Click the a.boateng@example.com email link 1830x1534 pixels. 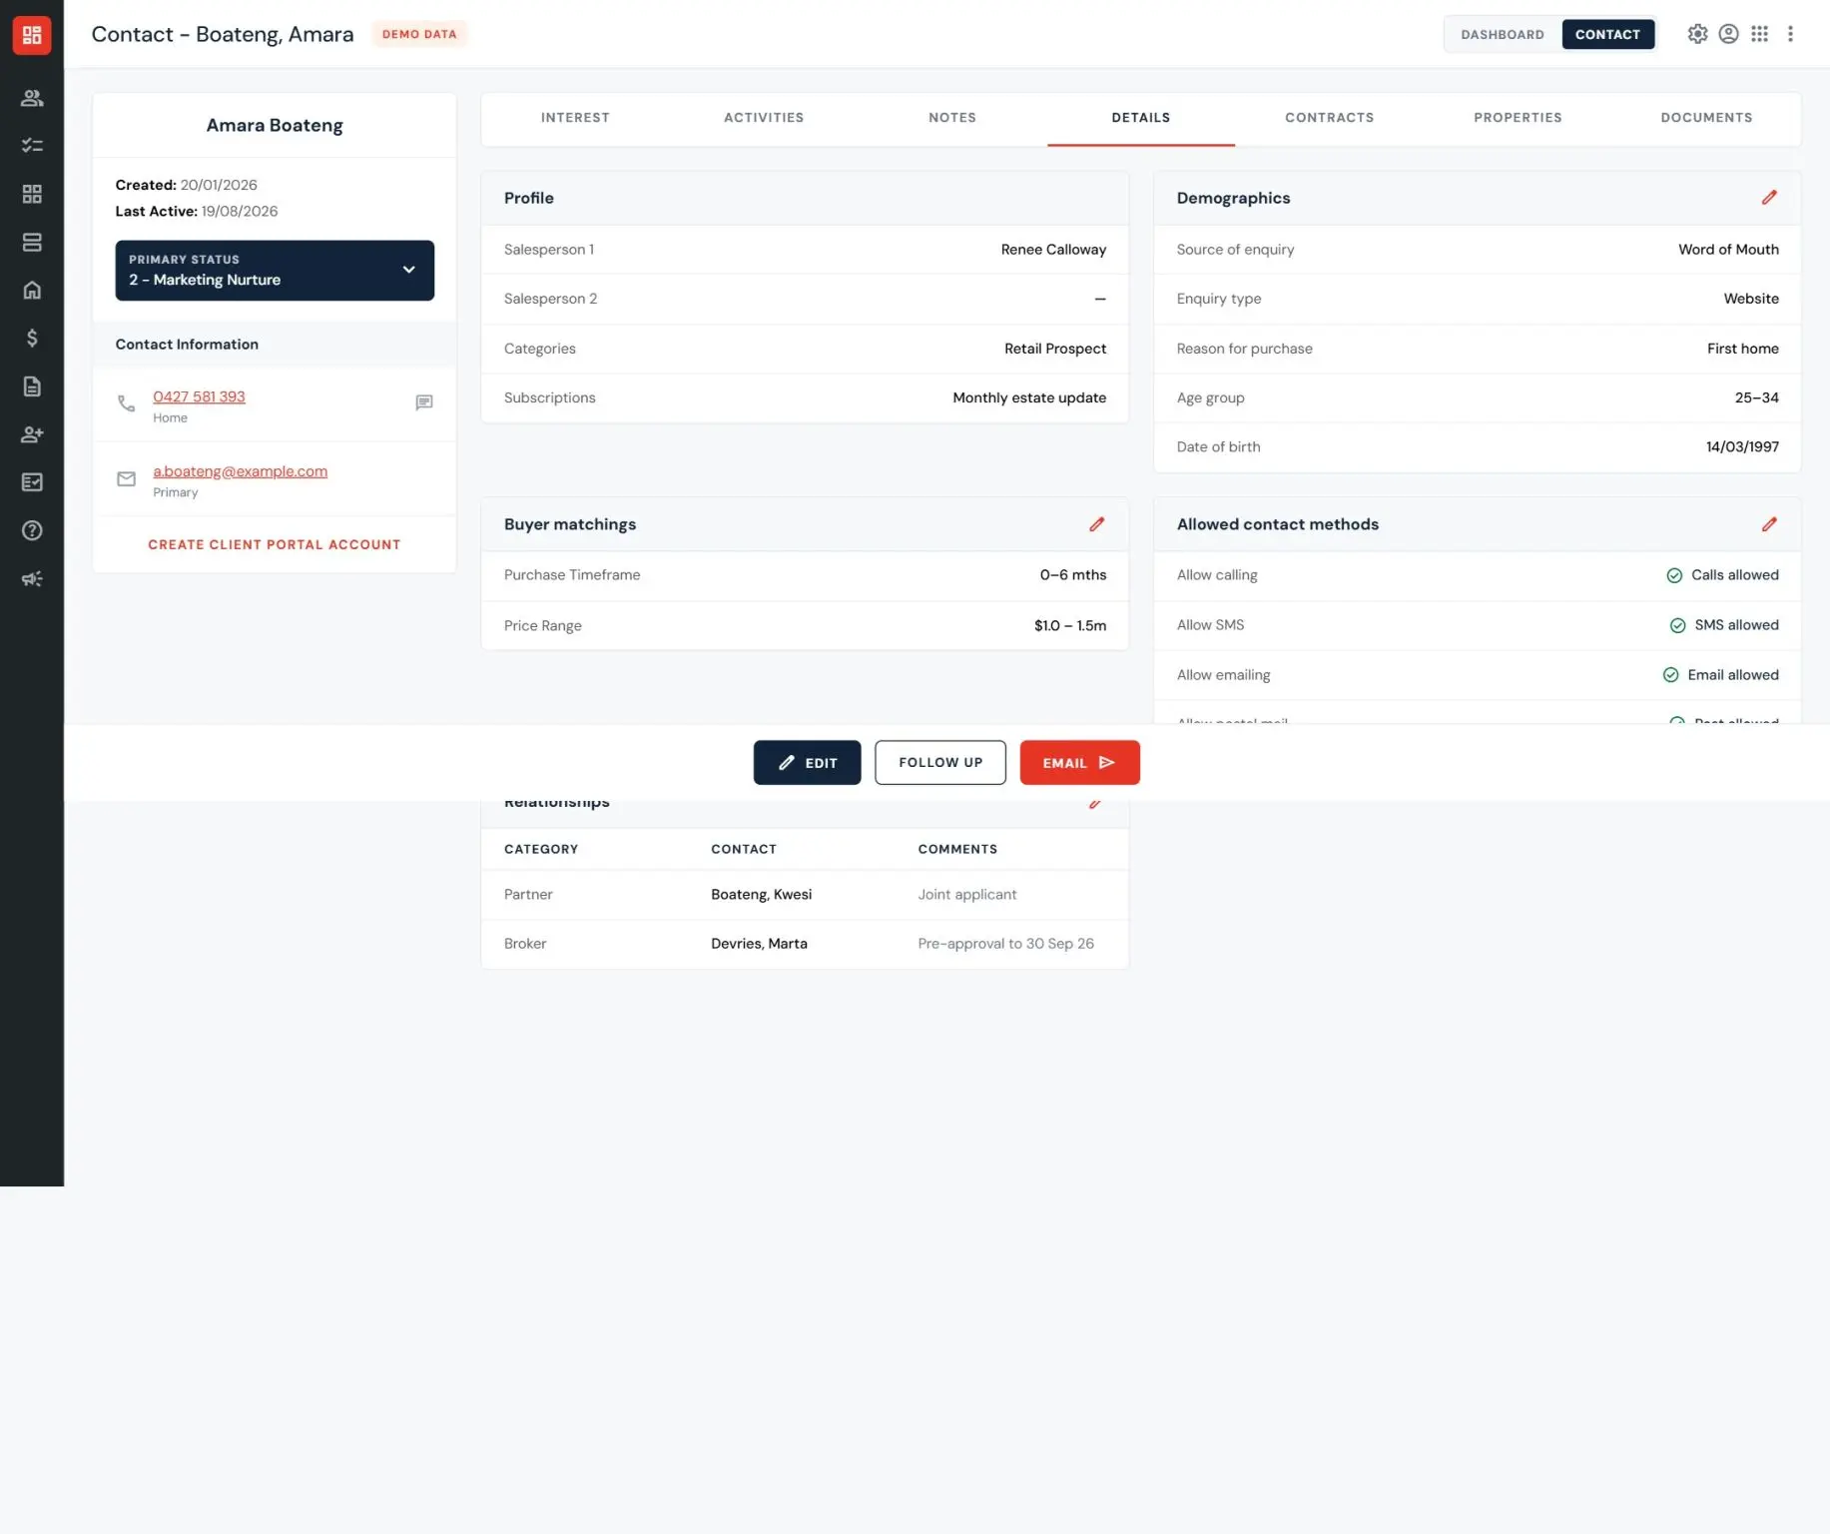[240, 471]
